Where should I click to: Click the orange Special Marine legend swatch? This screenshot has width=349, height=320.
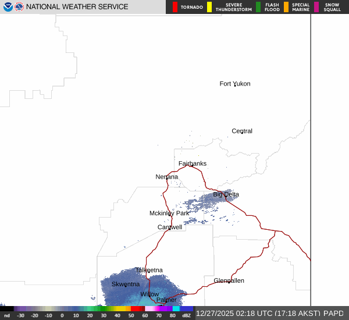tap(286, 7)
